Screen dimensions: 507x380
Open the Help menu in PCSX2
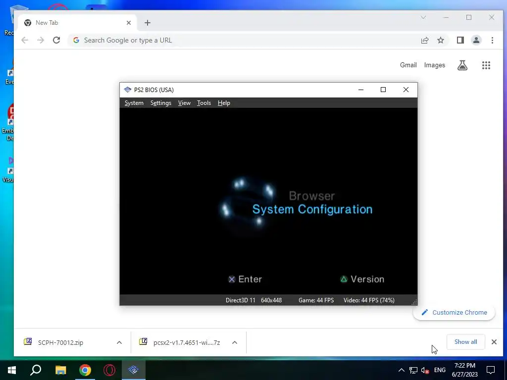224,103
